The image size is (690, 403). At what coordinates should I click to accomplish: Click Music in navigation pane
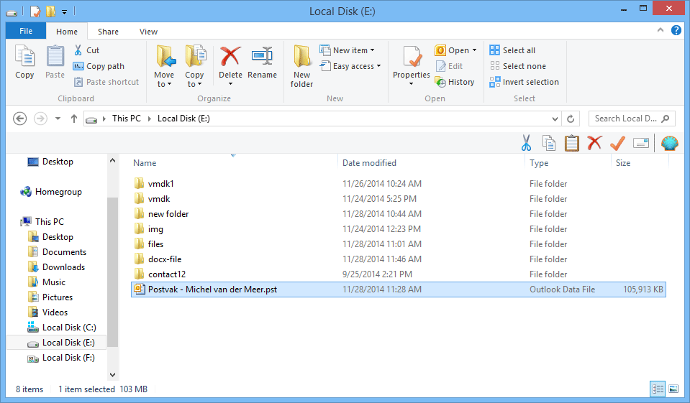click(47, 282)
